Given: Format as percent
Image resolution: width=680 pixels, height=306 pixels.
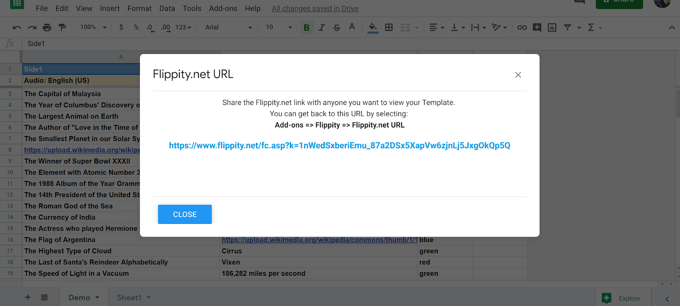Looking at the screenshot, I should click(x=136, y=27).
